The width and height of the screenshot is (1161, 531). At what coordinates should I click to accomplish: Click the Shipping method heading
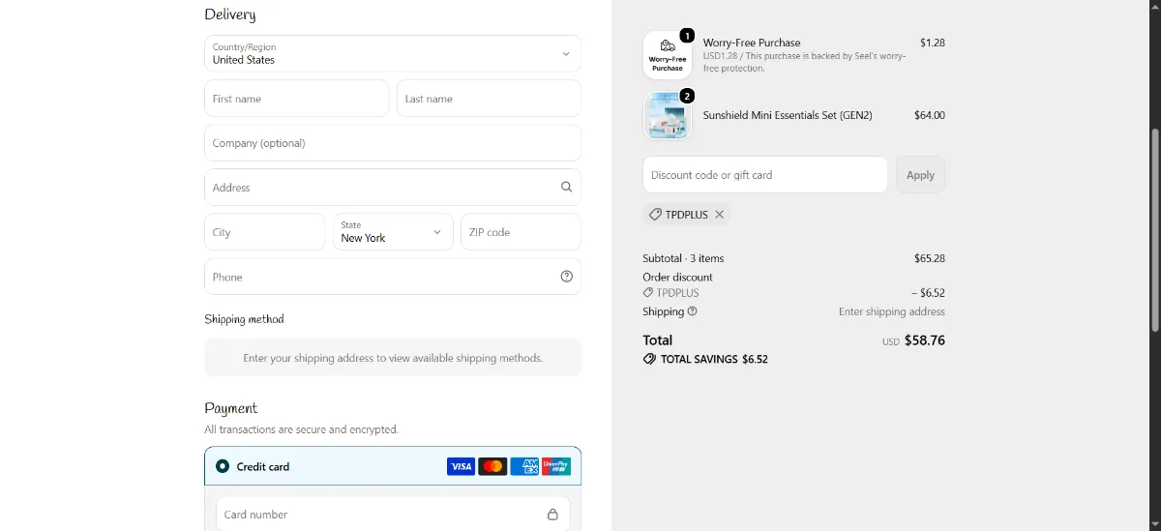(x=244, y=319)
